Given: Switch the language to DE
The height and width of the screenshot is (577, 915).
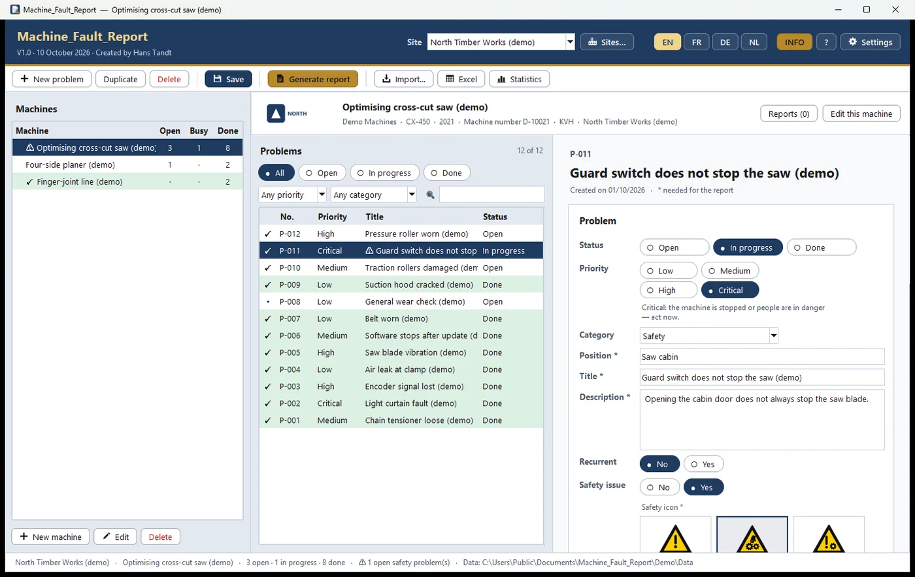Looking at the screenshot, I should pyautogui.click(x=725, y=42).
